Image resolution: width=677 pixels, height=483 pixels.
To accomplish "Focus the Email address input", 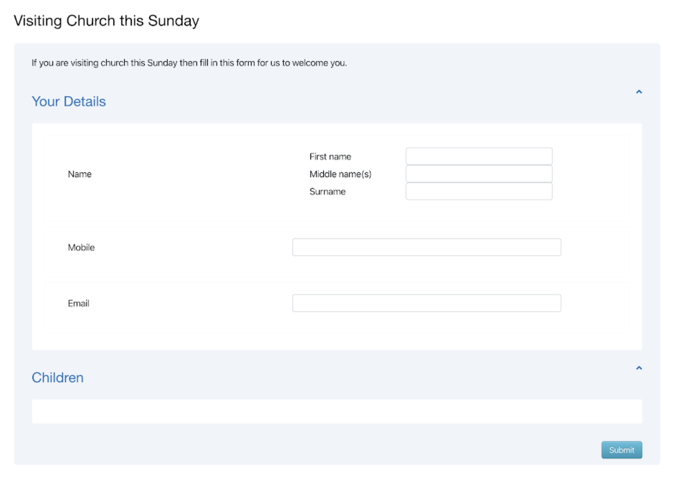I will pyautogui.click(x=426, y=304).
